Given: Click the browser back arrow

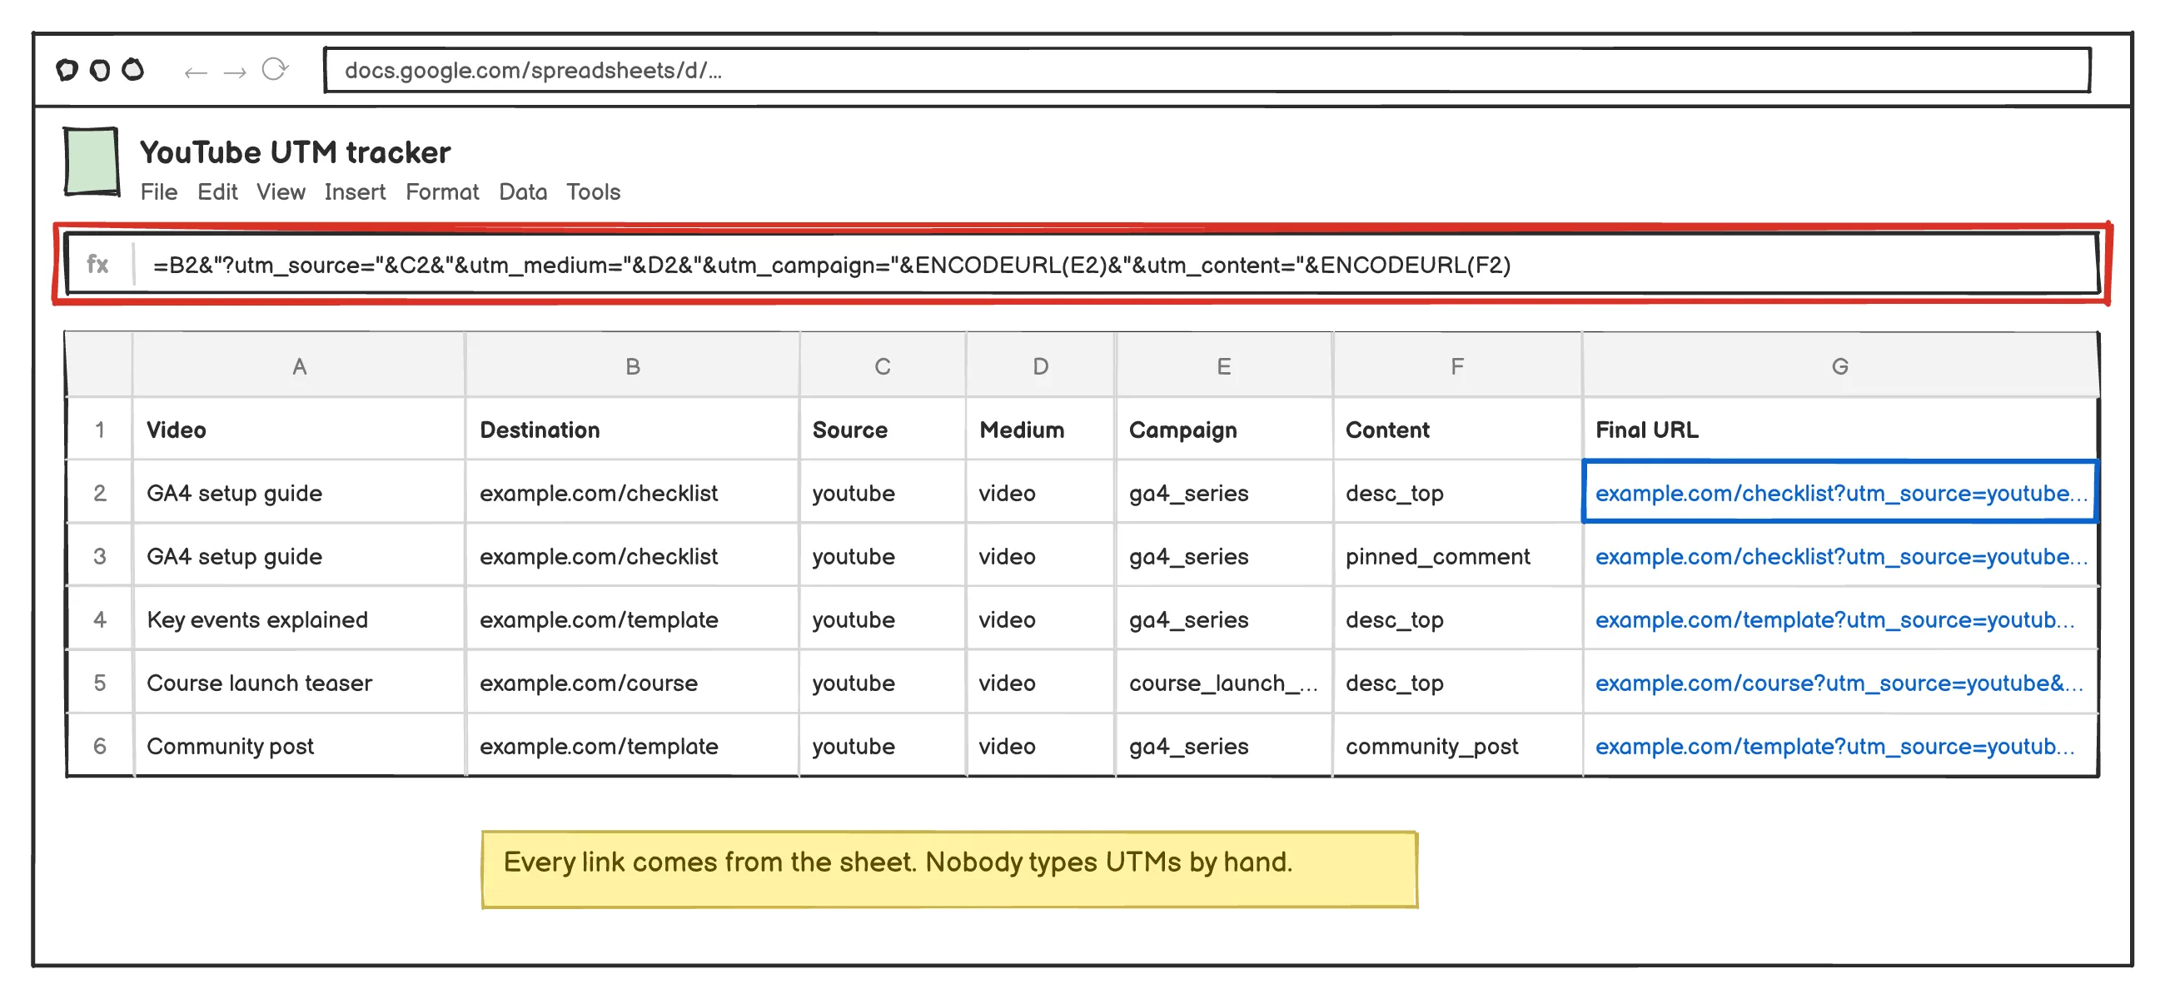Looking at the screenshot, I should coord(195,72).
